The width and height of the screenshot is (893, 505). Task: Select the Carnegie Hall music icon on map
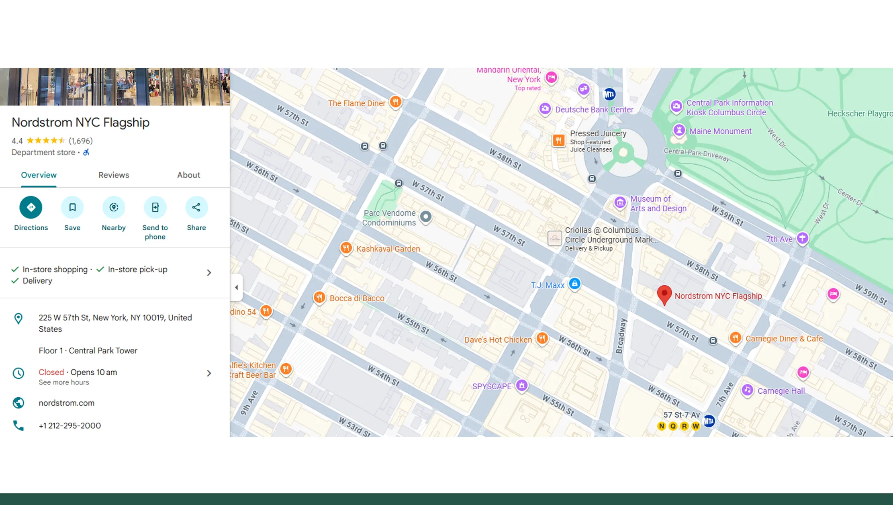pos(746,391)
